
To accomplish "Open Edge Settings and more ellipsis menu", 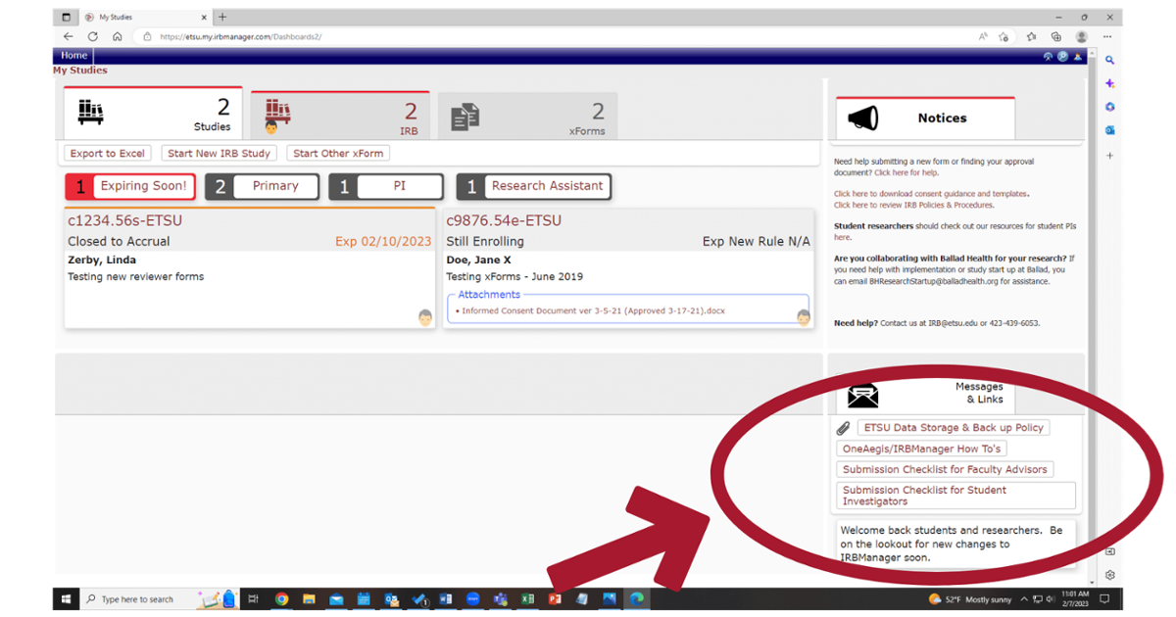I will 1107,36.
